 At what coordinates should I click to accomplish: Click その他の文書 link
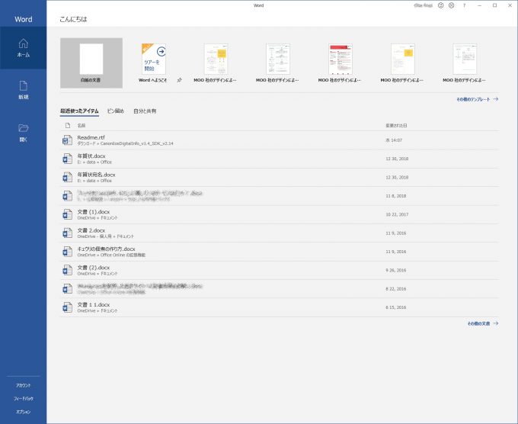[x=483, y=323]
